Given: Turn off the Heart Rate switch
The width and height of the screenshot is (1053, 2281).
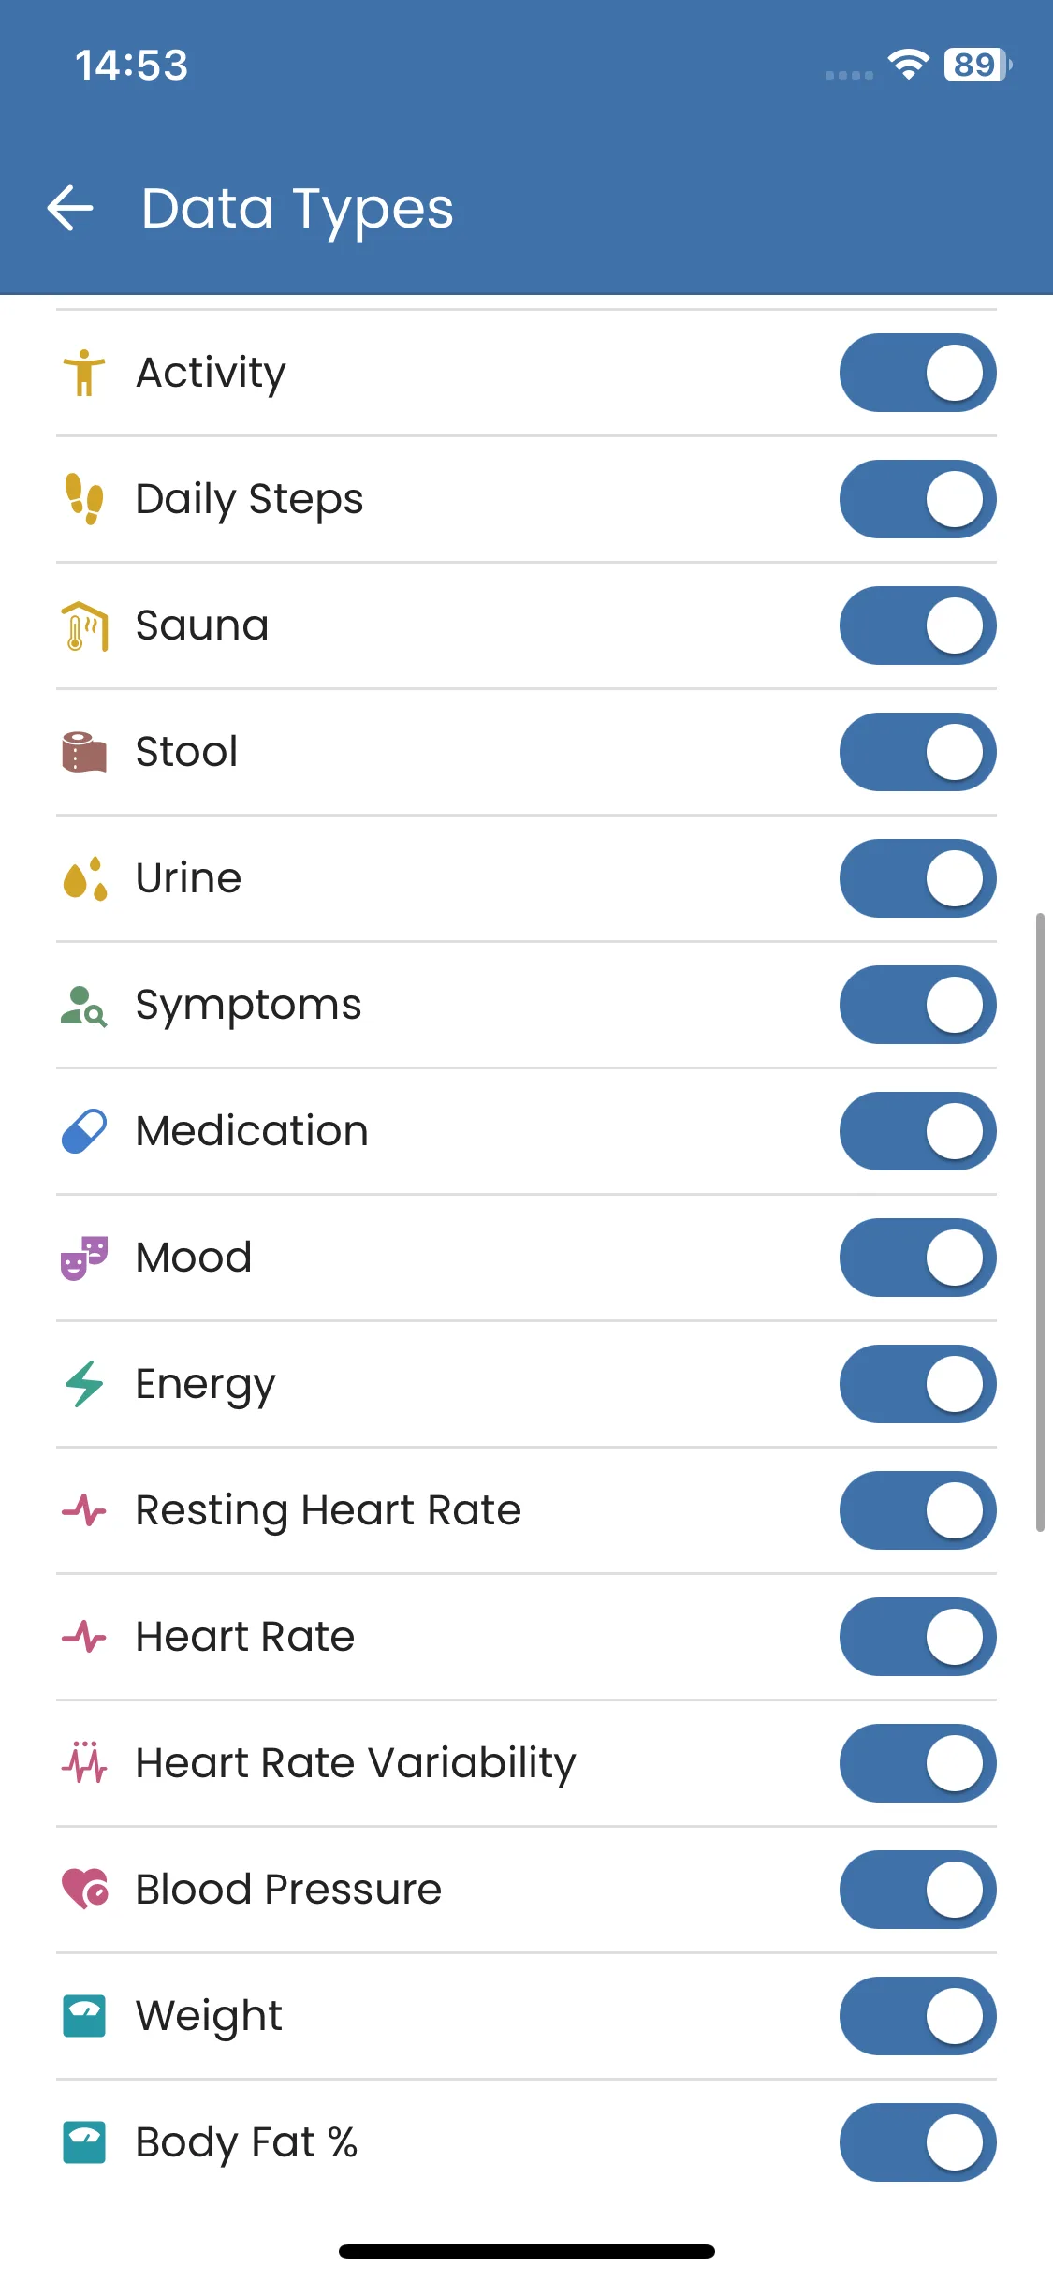Looking at the screenshot, I should [x=917, y=1637].
